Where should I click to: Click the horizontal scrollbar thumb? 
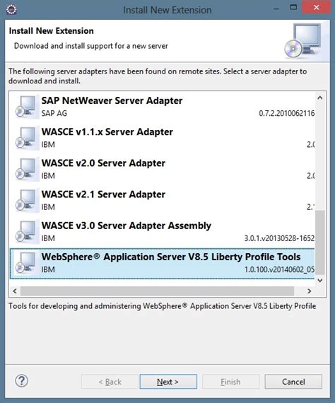157,291
